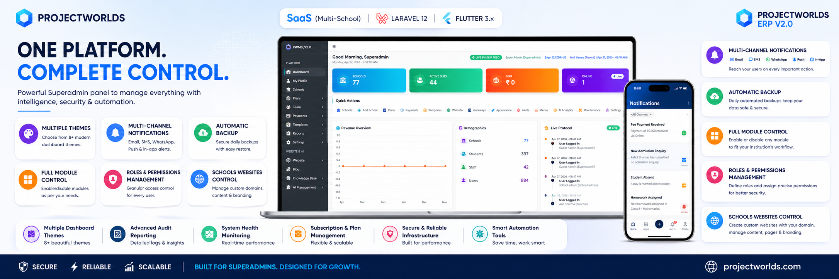Image resolution: width=839 pixels, height=279 pixels.
Task: Click the PWMS_V2.0 logo in the sidebar
Action: pyautogui.click(x=299, y=47)
